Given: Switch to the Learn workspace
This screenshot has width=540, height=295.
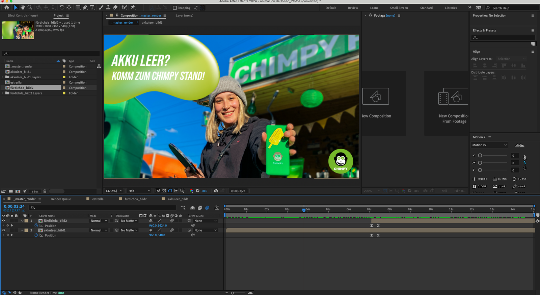Looking at the screenshot, I should [x=374, y=8].
